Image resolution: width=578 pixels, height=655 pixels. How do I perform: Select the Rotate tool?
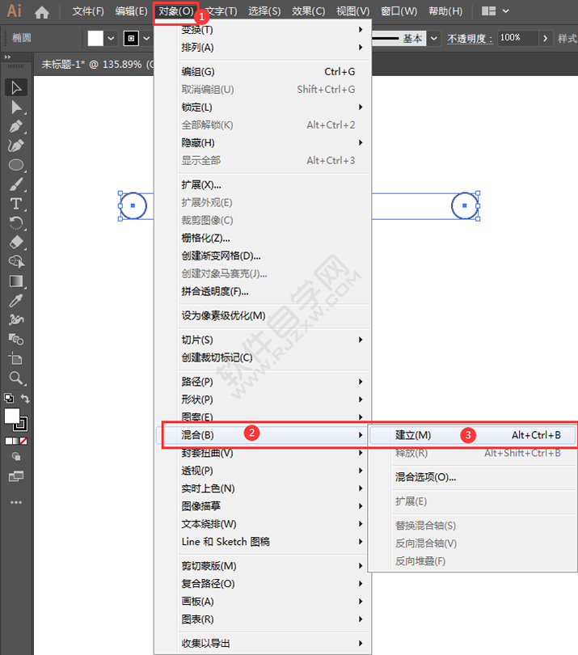16,223
